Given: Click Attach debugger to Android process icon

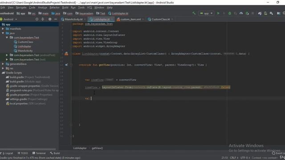Looking at the screenshot, I should pos(247,13).
